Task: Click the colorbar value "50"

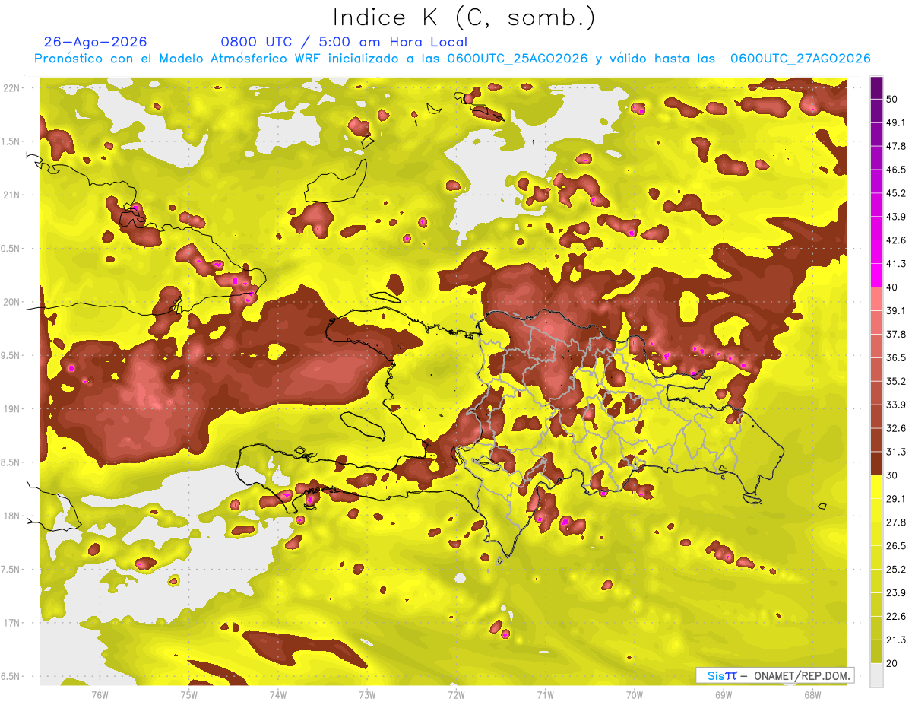Action: (x=892, y=99)
